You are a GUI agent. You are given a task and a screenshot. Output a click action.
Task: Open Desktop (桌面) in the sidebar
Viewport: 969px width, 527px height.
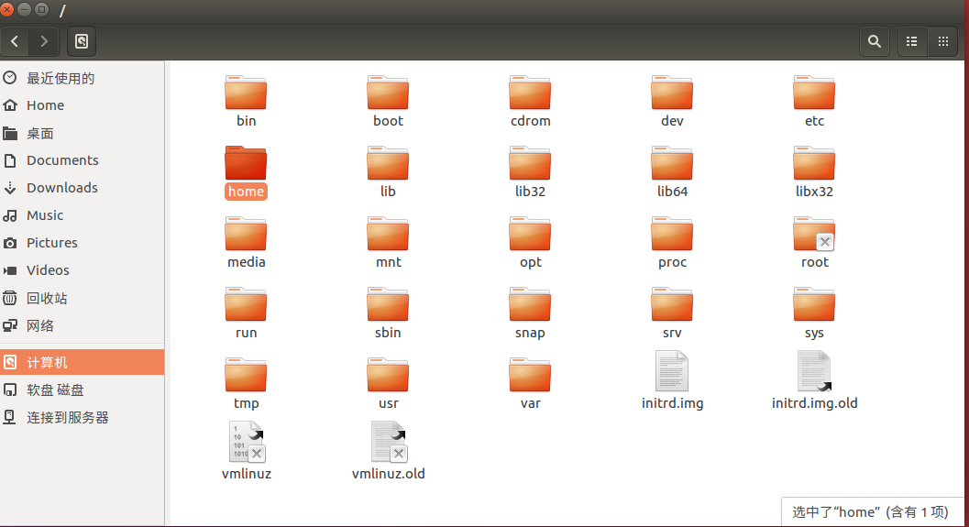coord(83,133)
